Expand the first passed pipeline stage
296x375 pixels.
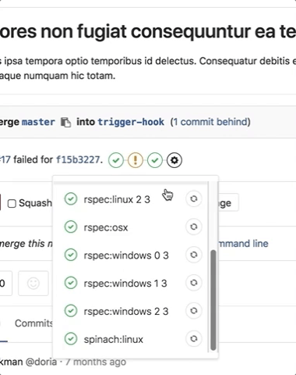[x=116, y=160]
